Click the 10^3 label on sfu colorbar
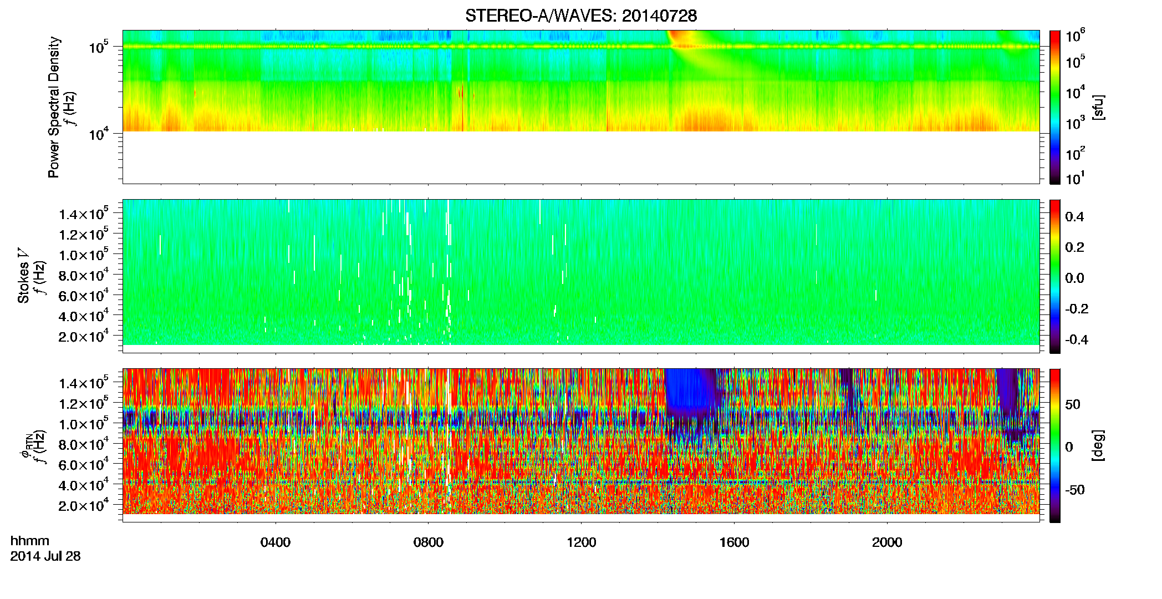The image size is (1162, 599). (1075, 123)
